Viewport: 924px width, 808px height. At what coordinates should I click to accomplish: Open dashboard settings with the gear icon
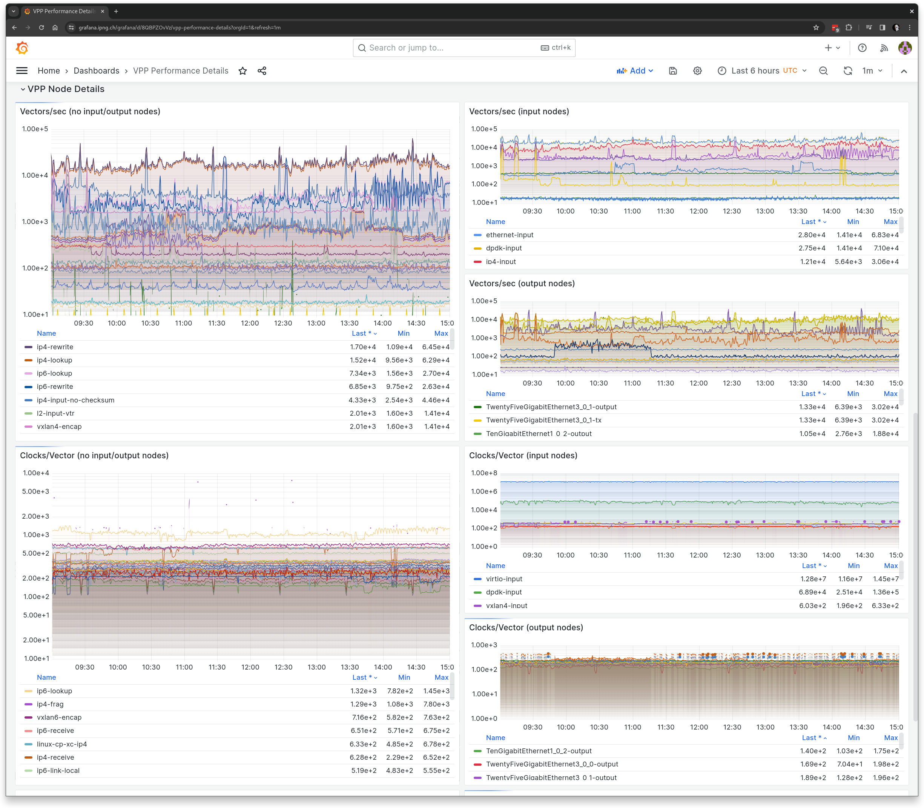[x=697, y=71]
